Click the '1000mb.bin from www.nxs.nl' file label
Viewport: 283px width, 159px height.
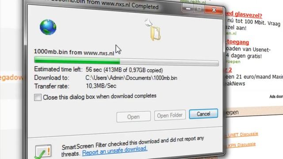[x=74, y=52]
